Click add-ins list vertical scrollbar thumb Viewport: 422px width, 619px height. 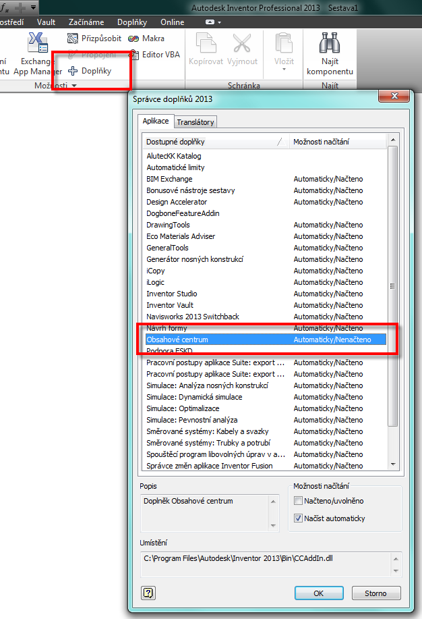coord(393,286)
